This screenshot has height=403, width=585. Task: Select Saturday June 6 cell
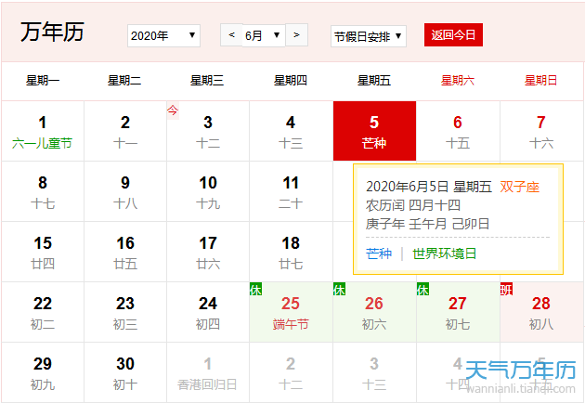pyautogui.click(x=458, y=131)
